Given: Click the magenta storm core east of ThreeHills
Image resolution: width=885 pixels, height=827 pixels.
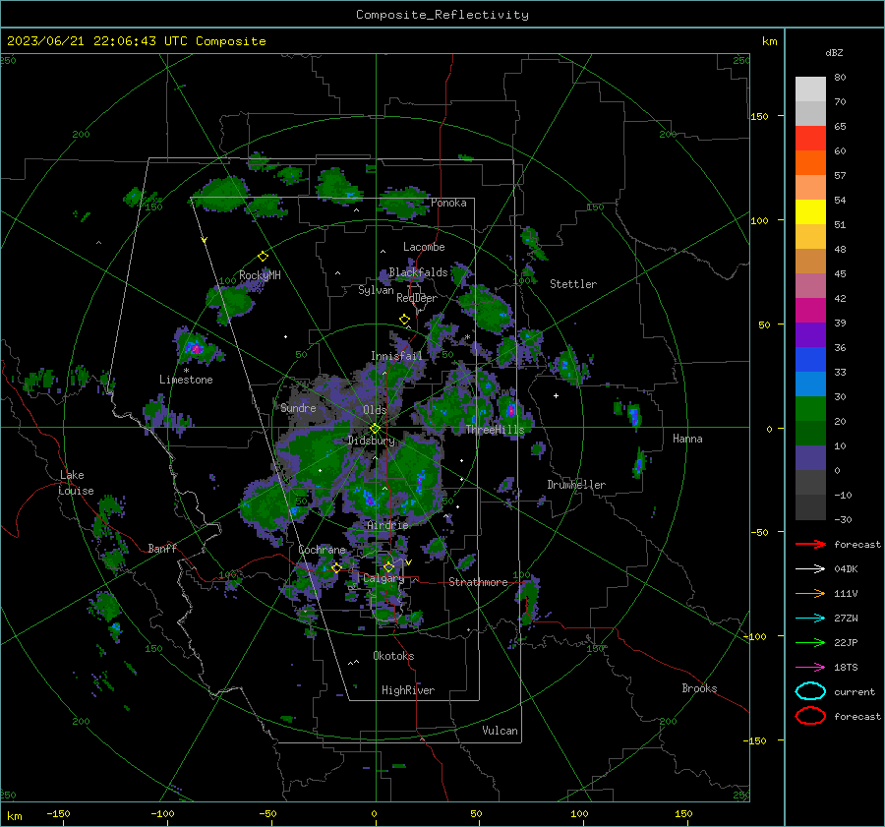Looking at the screenshot, I should (x=510, y=410).
